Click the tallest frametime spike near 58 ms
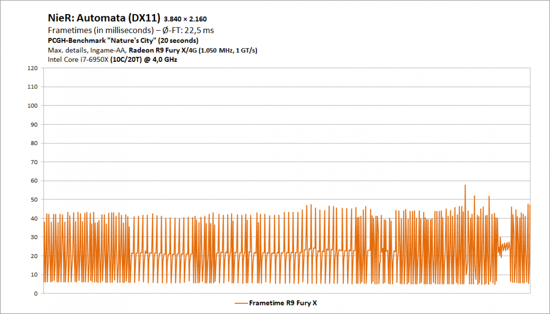The height and width of the screenshot is (314, 550). tap(465, 186)
